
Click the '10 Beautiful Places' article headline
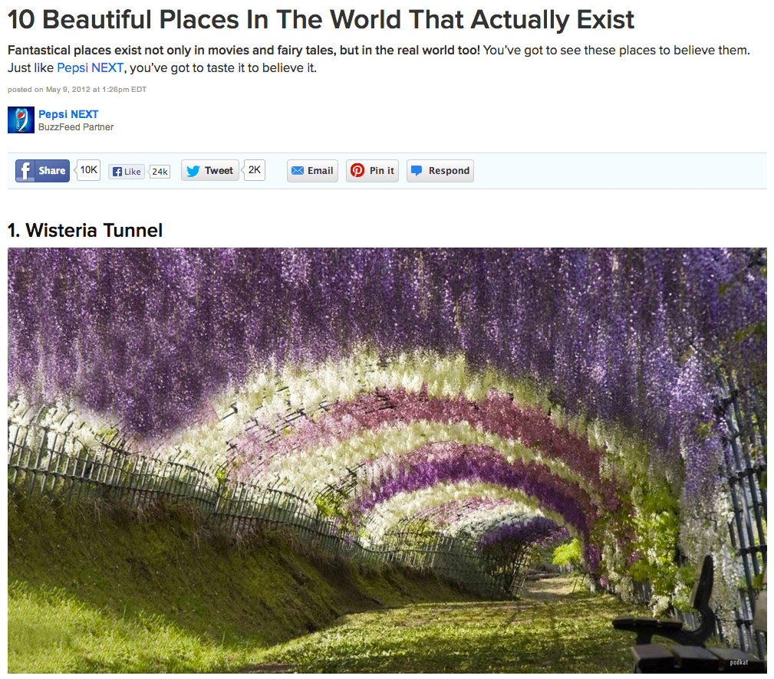(321, 20)
